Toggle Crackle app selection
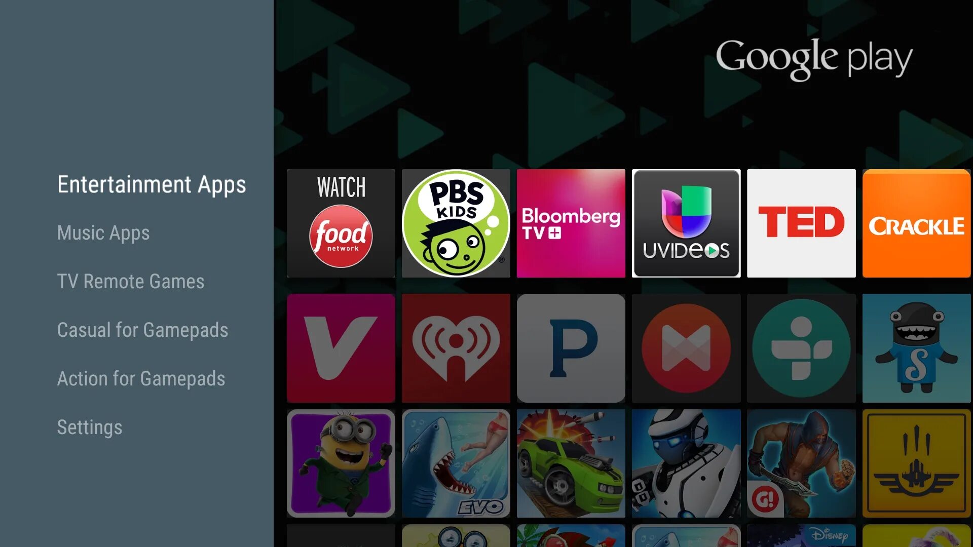Viewport: 973px width, 547px height. point(916,223)
